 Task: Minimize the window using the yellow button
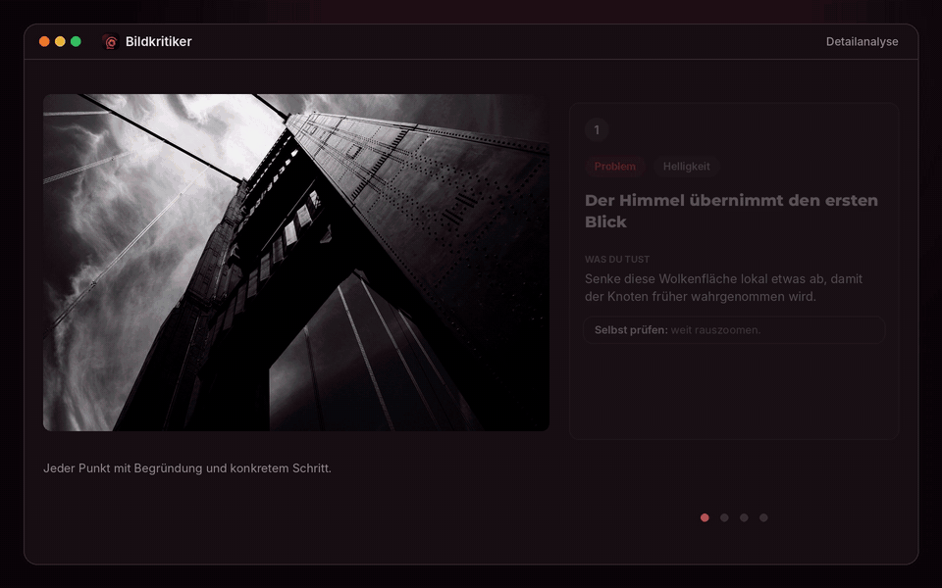click(x=60, y=41)
